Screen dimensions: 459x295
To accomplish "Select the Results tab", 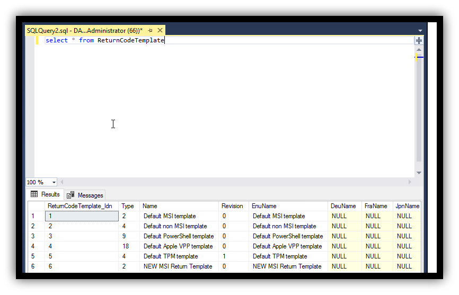I will pyautogui.click(x=46, y=194).
